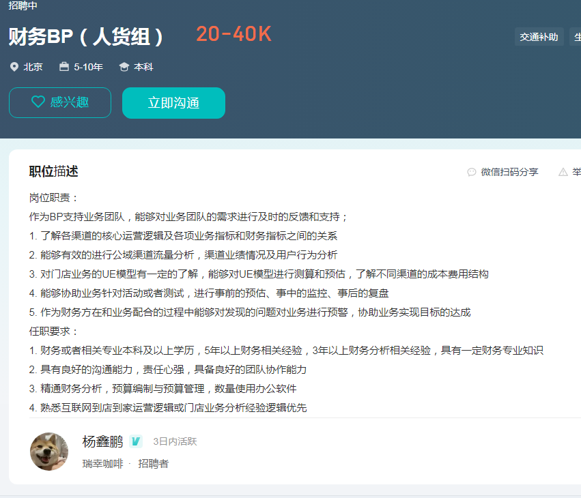Click the partially visible 生 benefit tag
This screenshot has height=498, width=581.
pos(576,37)
